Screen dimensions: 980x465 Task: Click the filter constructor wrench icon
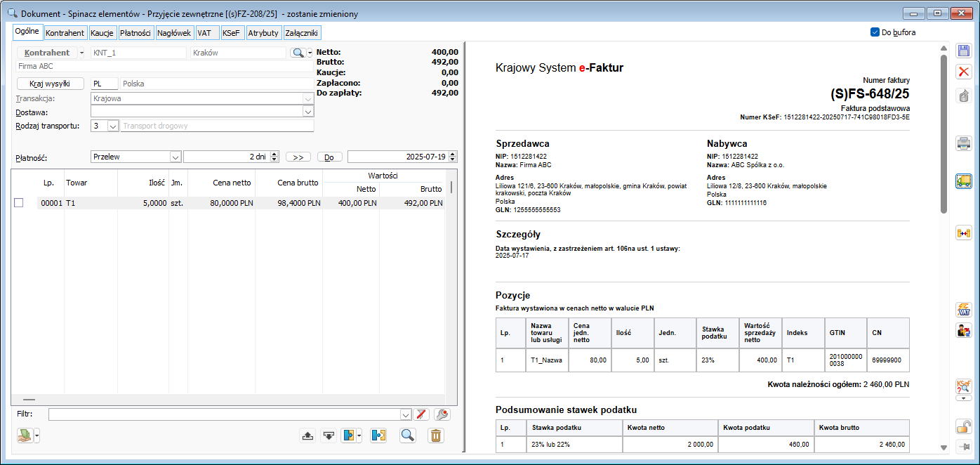click(x=442, y=414)
